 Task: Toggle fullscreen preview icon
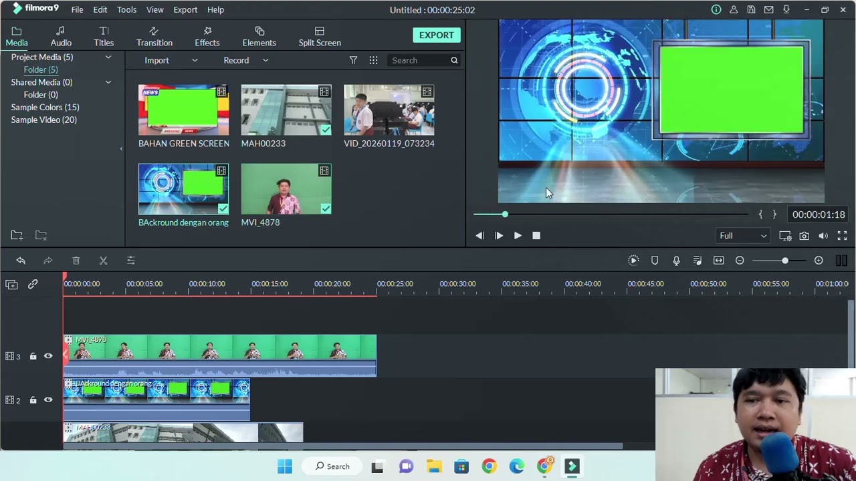(842, 236)
